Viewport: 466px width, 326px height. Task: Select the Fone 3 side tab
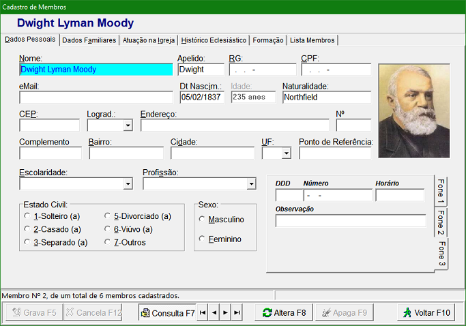tap(441, 254)
